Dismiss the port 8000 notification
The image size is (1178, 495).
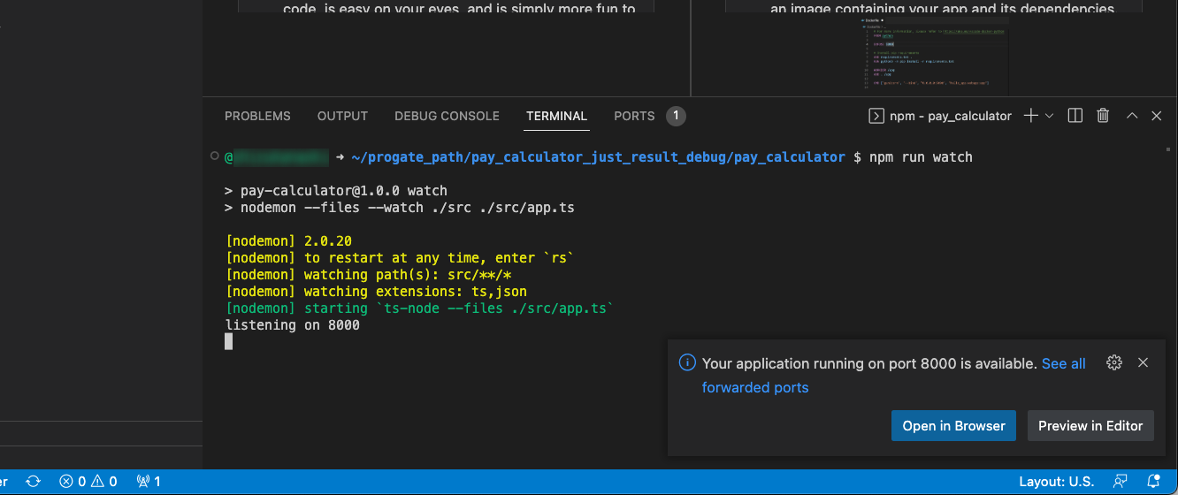pos(1144,362)
